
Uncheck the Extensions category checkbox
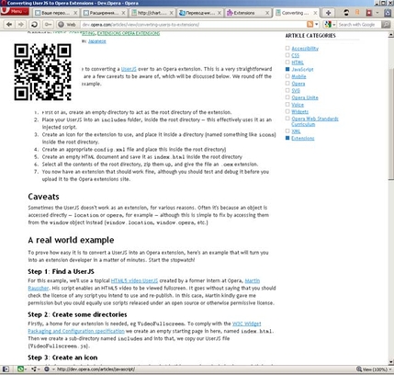tap(287, 138)
